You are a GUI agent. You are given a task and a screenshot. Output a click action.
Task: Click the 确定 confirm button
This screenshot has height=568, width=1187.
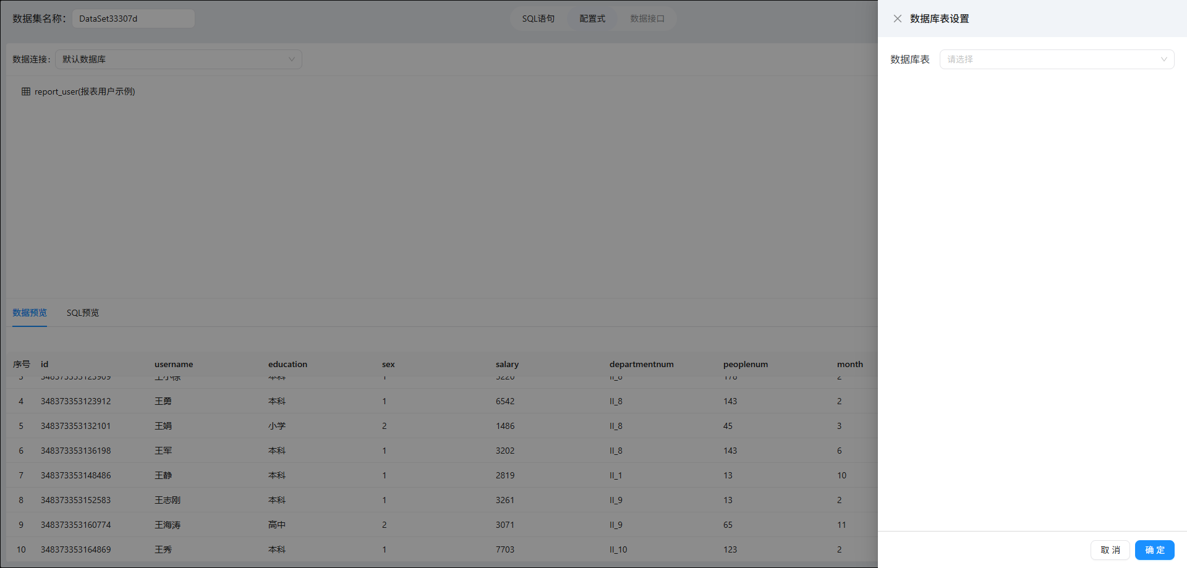pyautogui.click(x=1154, y=550)
